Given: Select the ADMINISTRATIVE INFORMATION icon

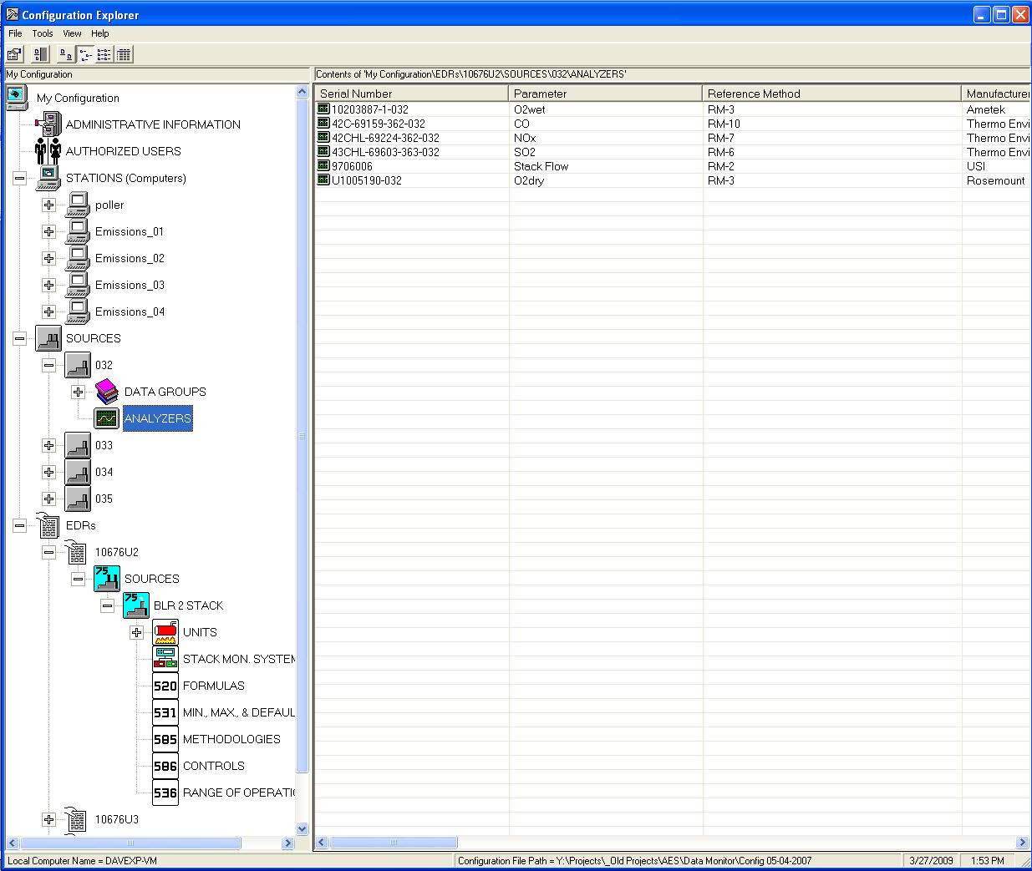Looking at the screenshot, I should pyautogui.click(x=48, y=124).
